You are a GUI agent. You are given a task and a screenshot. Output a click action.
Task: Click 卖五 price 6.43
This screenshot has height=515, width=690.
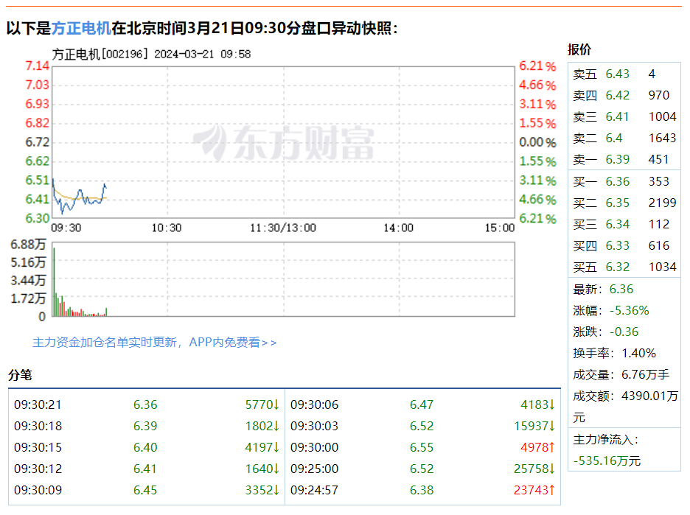pos(618,74)
